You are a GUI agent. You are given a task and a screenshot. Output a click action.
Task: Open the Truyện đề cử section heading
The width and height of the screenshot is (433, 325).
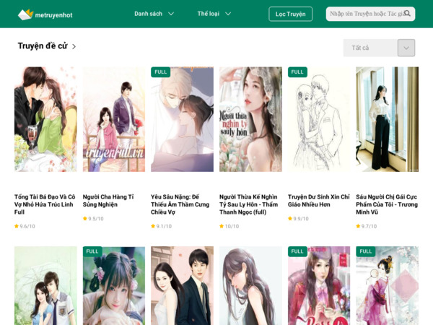pos(42,46)
